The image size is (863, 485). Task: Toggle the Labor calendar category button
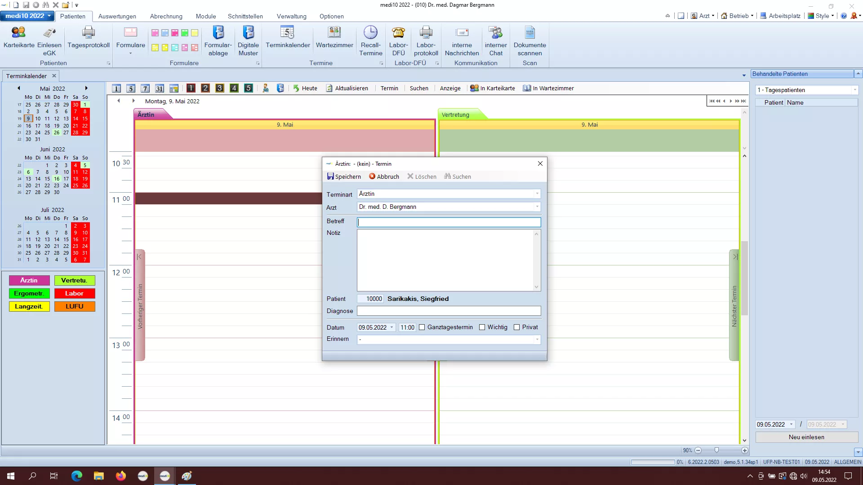(x=75, y=293)
